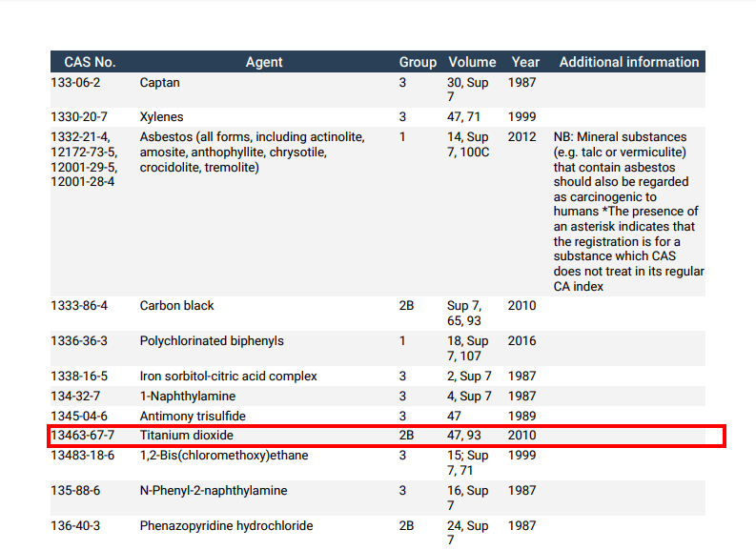
Task: Click 'Phenazopyridine hydrochloride' agent name
Action: (226, 526)
